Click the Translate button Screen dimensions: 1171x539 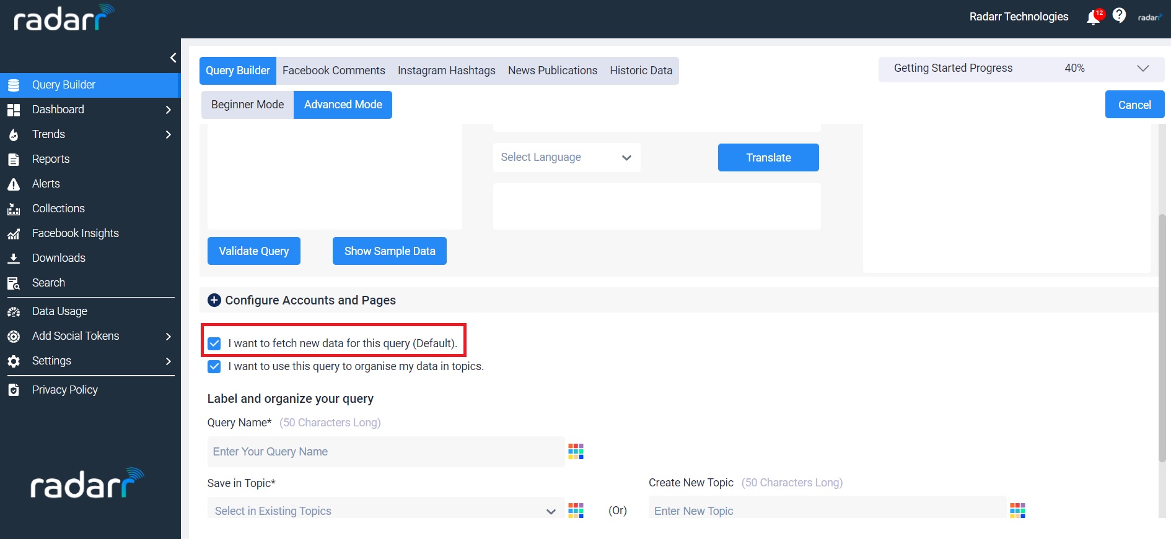[x=768, y=158]
